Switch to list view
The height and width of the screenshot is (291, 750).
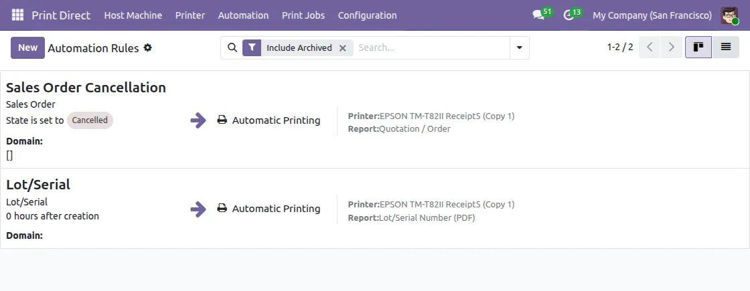point(726,47)
